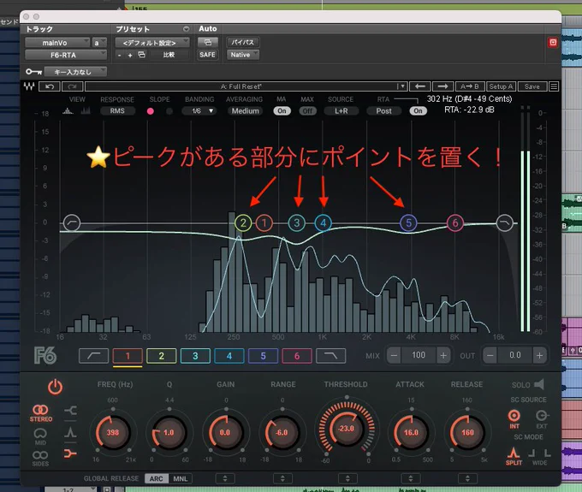
Task: Select band node 2 on the EQ graph
Action: (243, 223)
